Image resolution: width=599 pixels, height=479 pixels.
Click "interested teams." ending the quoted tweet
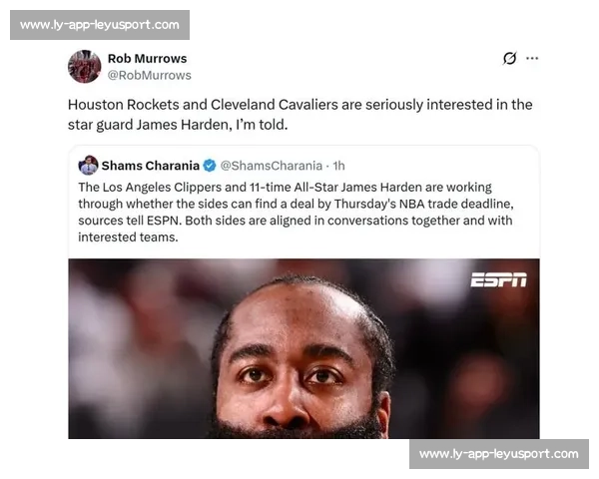(128, 238)
